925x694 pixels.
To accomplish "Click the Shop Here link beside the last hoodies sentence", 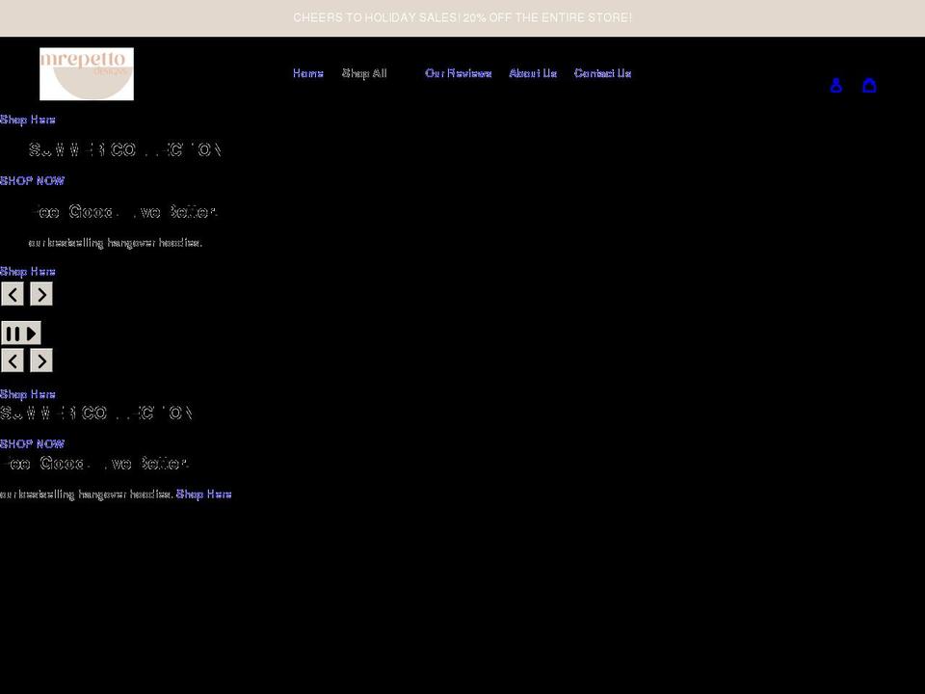I will (203, 494).
